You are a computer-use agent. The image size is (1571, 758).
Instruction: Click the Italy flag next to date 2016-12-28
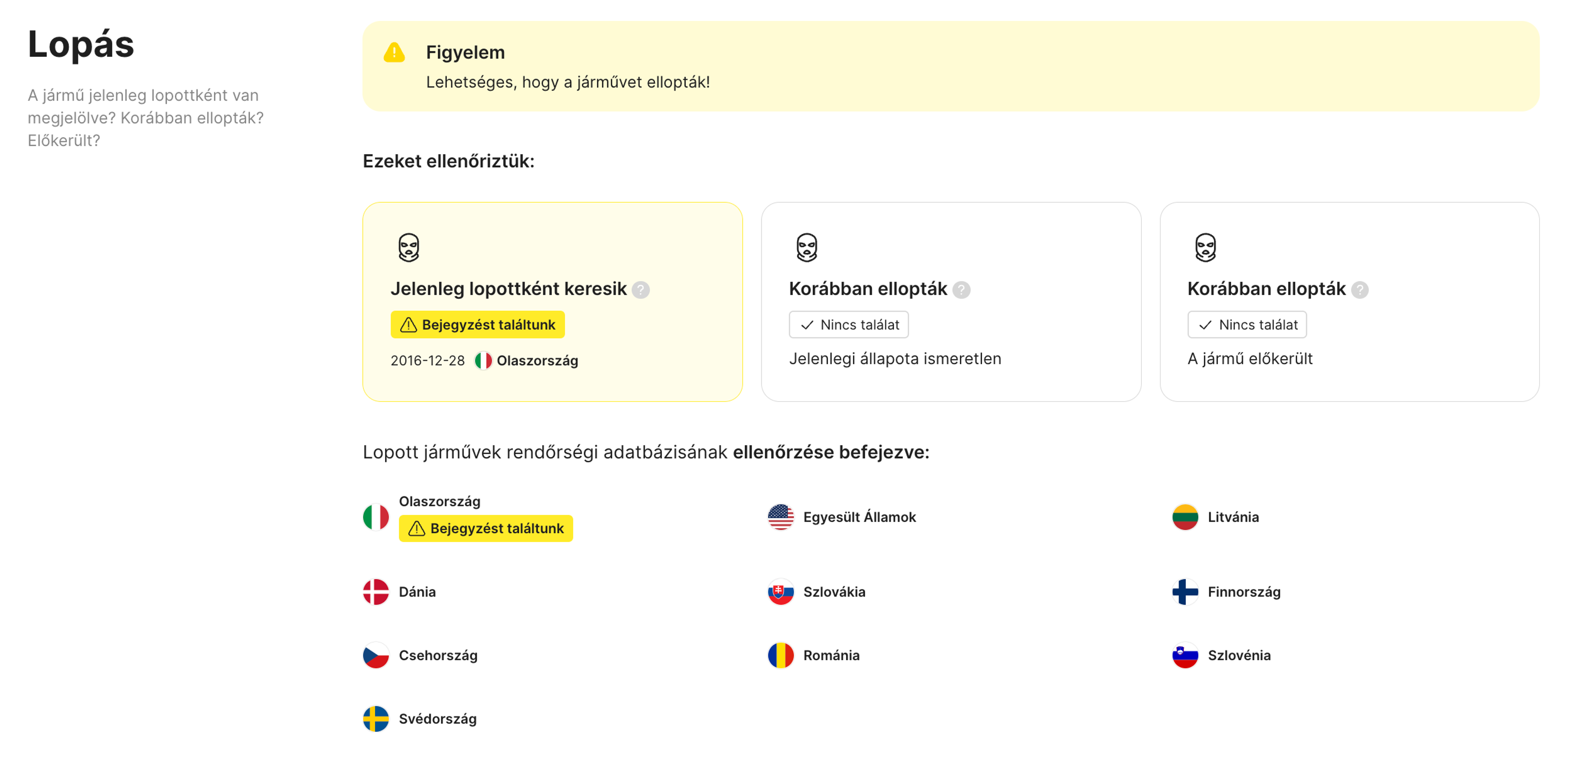point(483,361)
